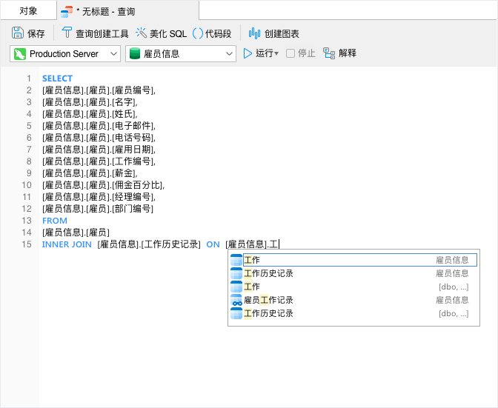Click the [佣金百分比] column on line 10
The image size is (498, 408).
point(138,185)
